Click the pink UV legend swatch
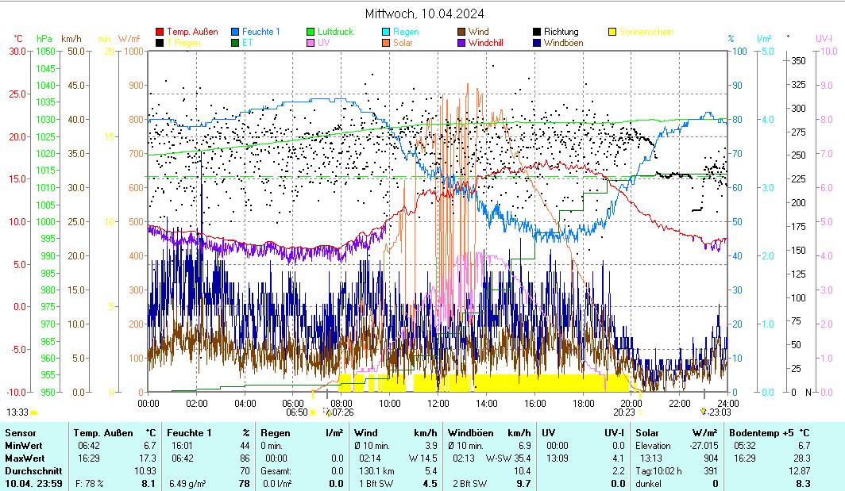This screenshot has width=845, height=491. [x=311, y=43]
